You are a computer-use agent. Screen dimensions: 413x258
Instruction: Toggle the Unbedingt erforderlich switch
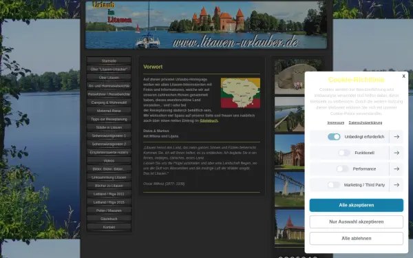334,137
